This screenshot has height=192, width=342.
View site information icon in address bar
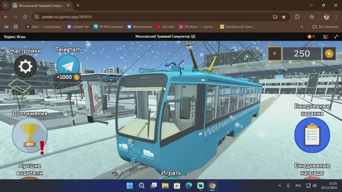pos(37,17)
